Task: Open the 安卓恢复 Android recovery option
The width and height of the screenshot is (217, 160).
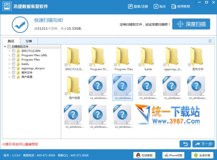Action: [202, 155]
